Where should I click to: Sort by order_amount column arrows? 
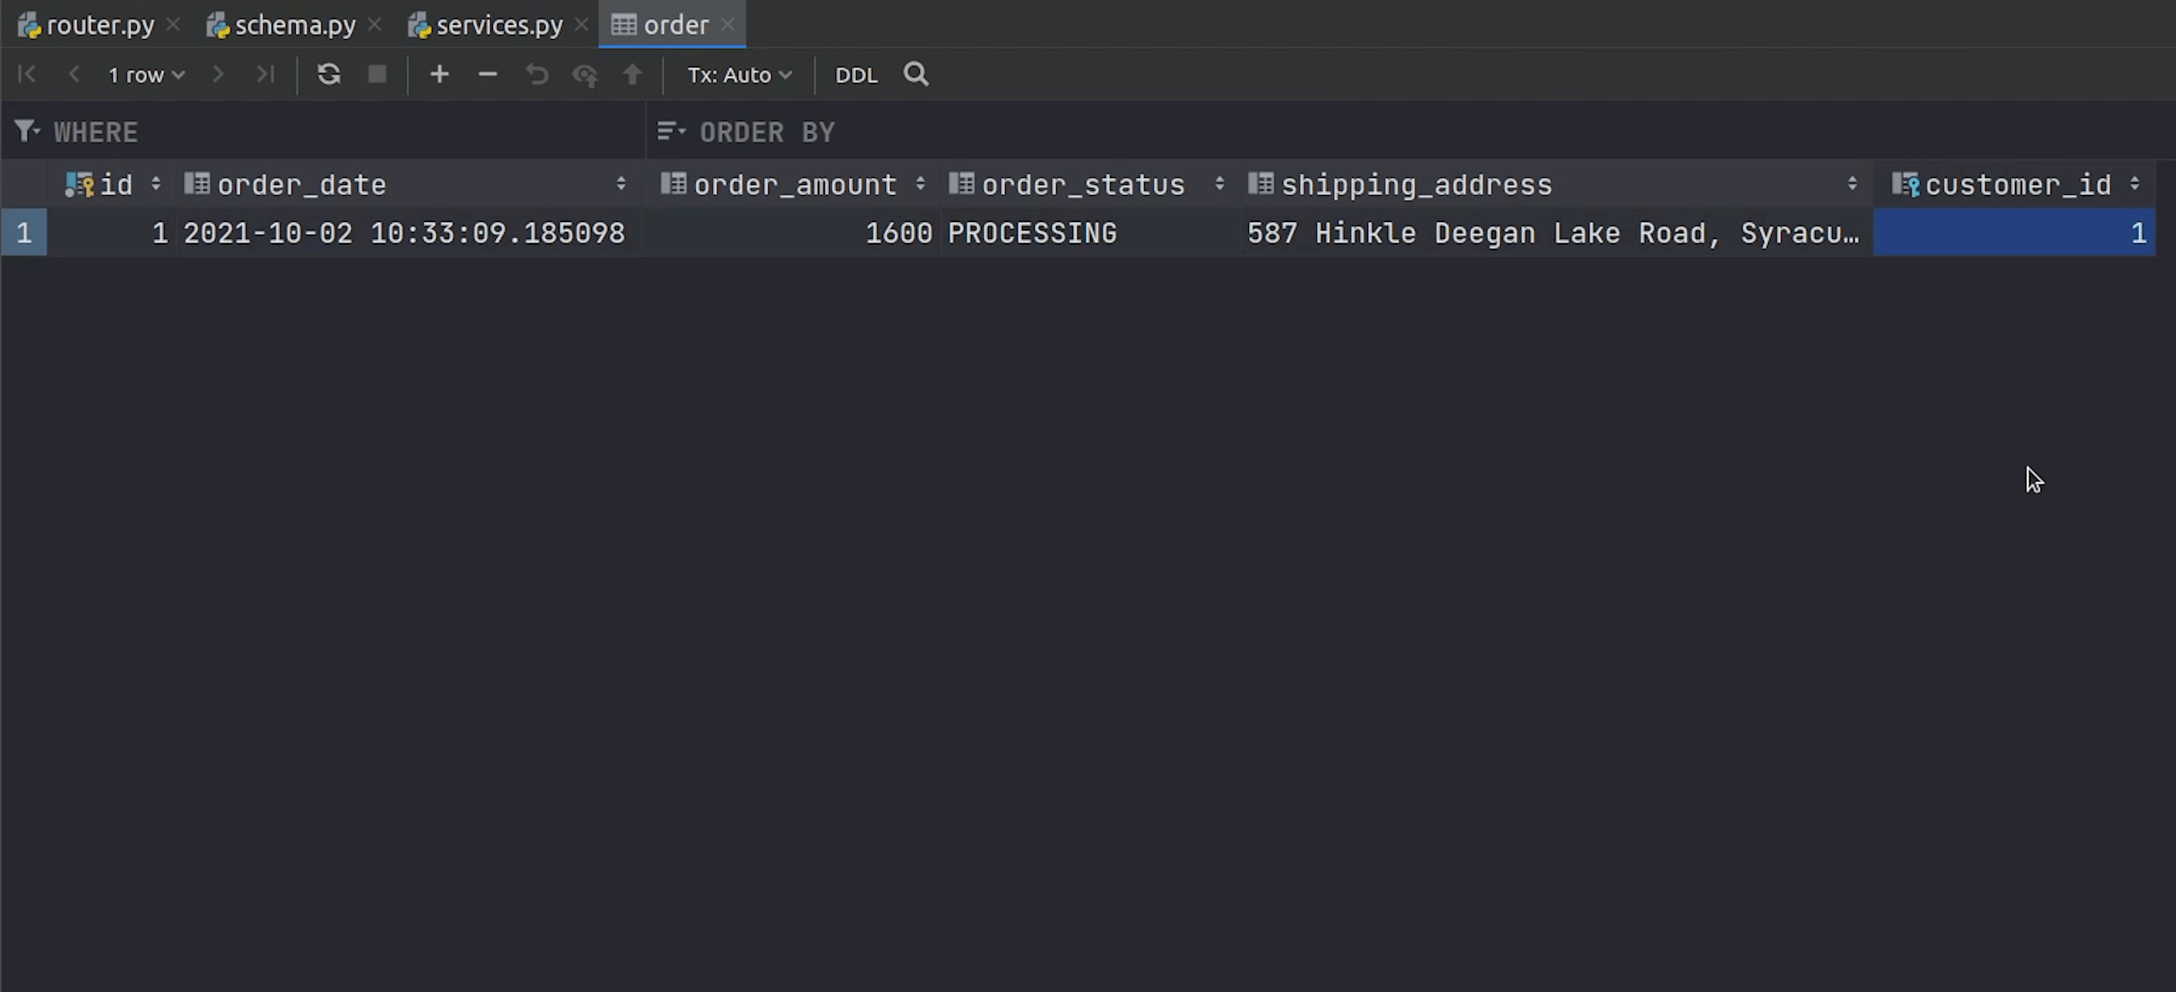(x=920, y=184)
